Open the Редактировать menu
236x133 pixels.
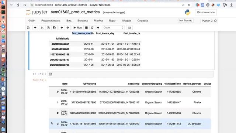point(51,21)
